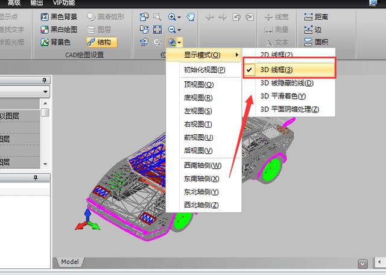Image resolution: width=386 pixels, height=275 pixels.
Task: Click the XYZ axis gizmo in viewport
Action: tap(87, 220)
